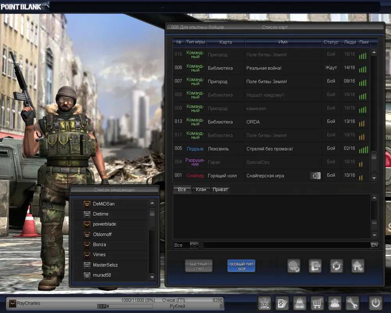The width and height of the screenshot is (391, 313).
Task: Open the shop cart icon
Action: click(317, 303)
